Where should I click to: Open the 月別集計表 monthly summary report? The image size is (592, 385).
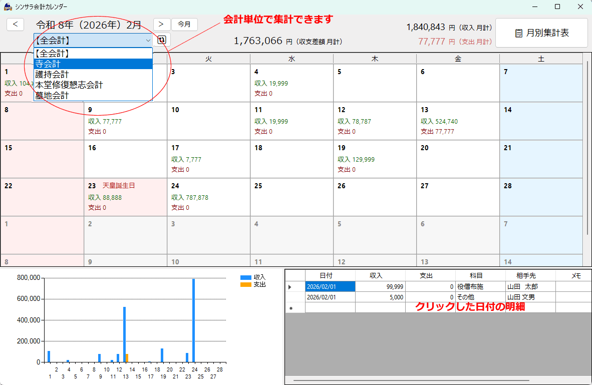[x=541, y=33]
